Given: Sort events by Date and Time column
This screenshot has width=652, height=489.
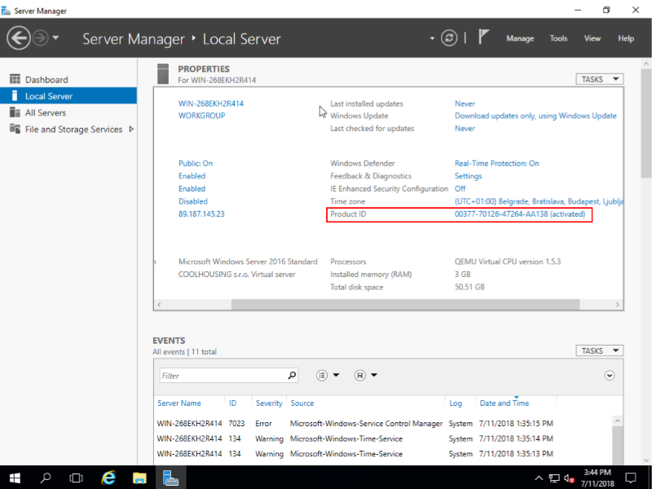Looking at the screenshot, I should (504, 403).
